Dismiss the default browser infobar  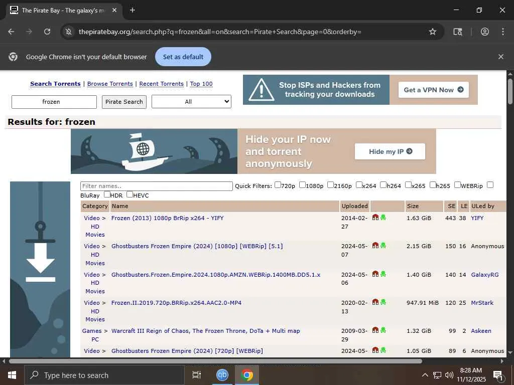(501, 57)
